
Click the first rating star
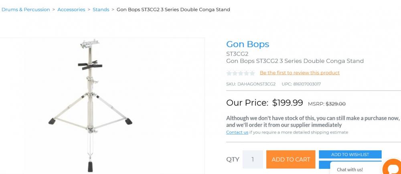click(229, 73)
